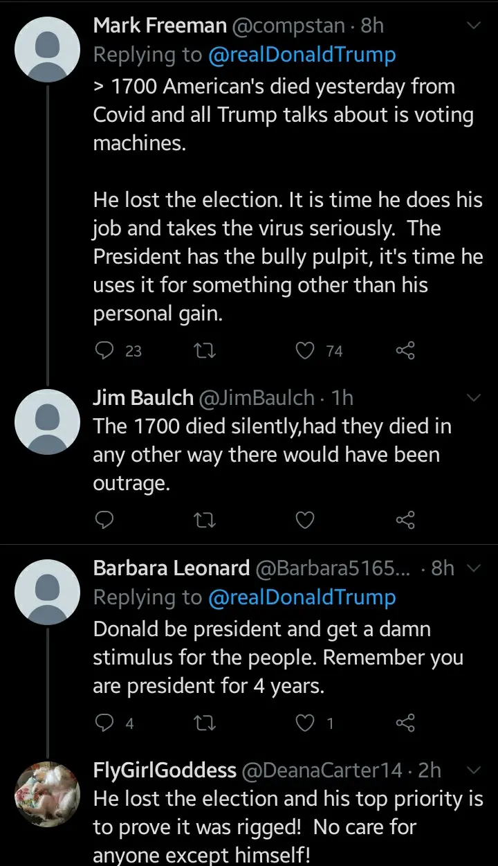Open options chevron on Mark Freeman's tweet

(474, 26)
